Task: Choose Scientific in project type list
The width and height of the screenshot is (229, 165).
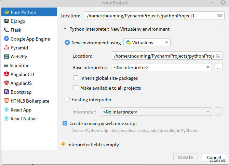Action: pos(19,65)
